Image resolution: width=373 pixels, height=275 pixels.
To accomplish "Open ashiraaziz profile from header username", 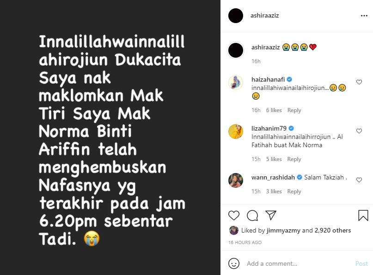I will [x=264, y=15].
